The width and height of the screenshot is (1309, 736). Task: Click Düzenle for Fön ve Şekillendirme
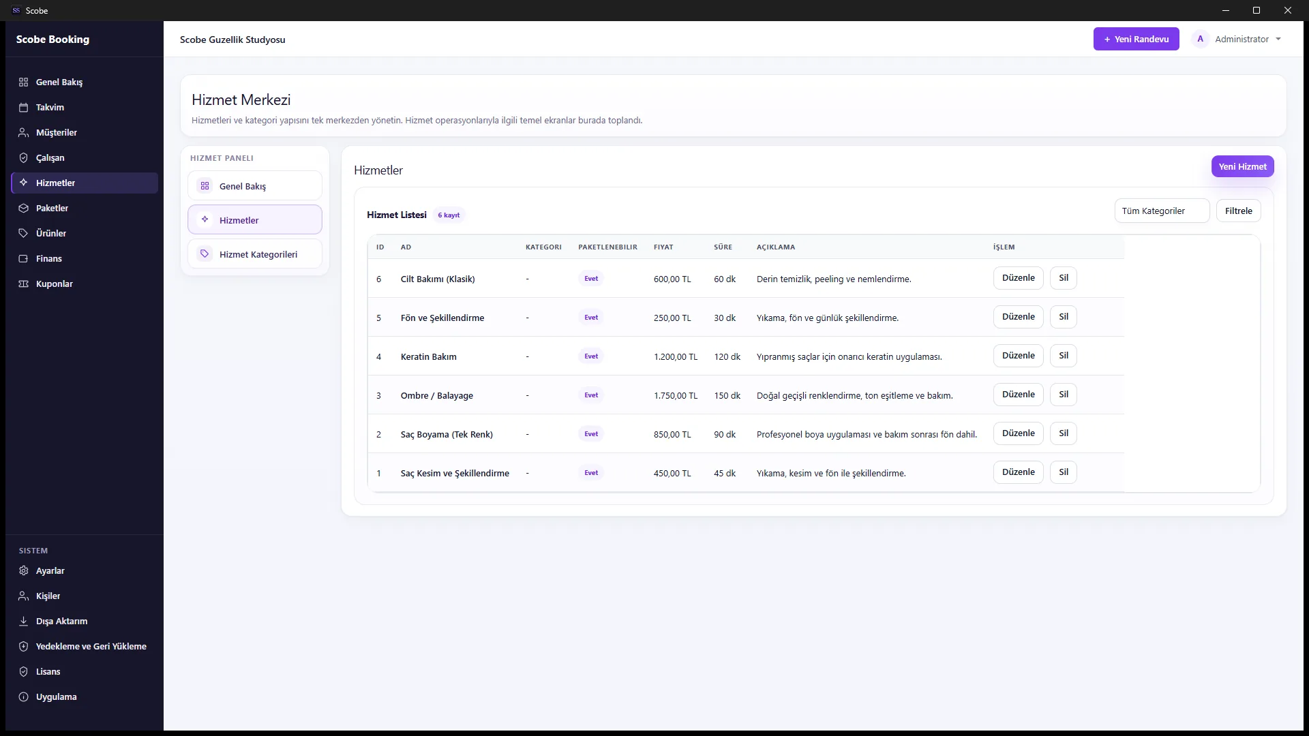[1018, 317]
